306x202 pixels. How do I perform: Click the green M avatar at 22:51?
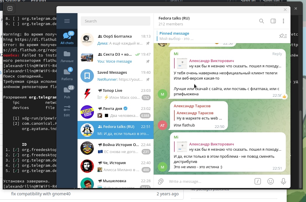click(162, 167)
